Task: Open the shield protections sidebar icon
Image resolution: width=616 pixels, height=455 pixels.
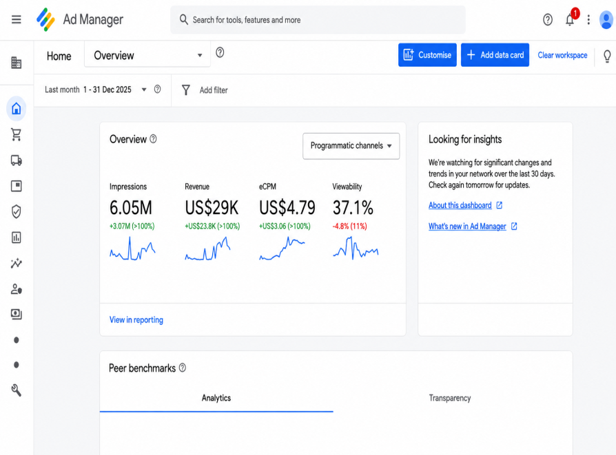Action: pos(16,211)
